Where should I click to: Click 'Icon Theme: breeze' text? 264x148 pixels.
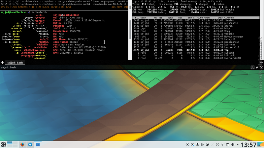65,42
